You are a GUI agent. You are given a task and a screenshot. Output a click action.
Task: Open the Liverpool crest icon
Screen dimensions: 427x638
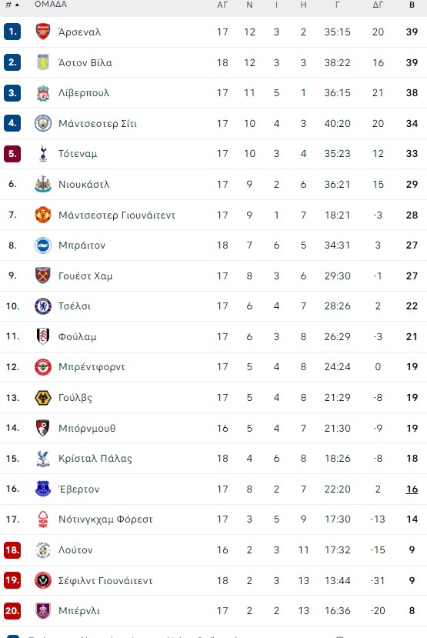(x=43, y=93)
